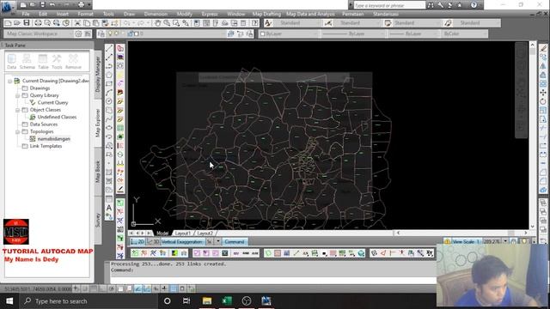Click the Remove icon in Task Pane
550x309 pixels.
click(73, 62)
